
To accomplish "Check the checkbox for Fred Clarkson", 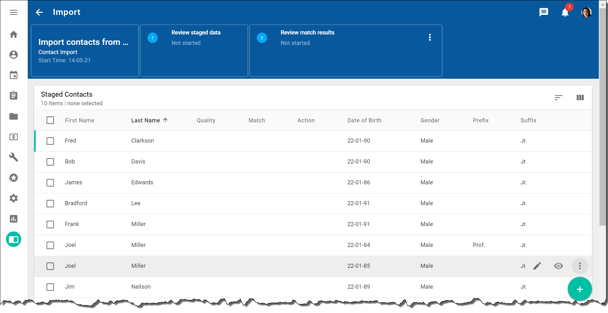I will 50,141.
